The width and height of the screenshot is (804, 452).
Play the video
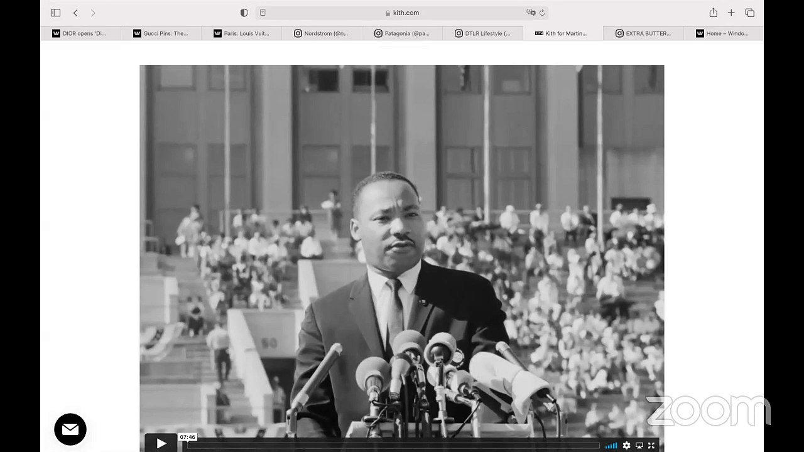(161, 444)
